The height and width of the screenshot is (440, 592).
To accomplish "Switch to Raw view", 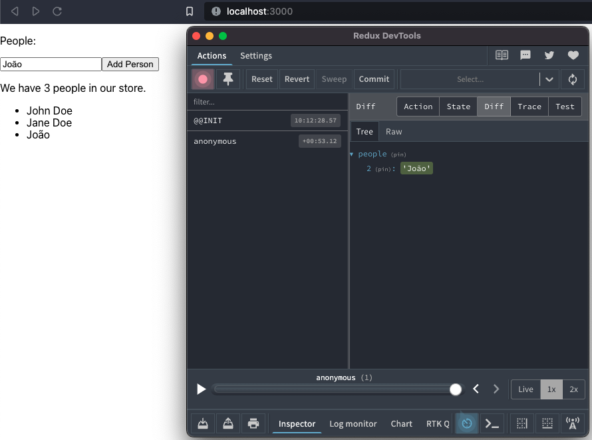I will [x=394, y=132].
